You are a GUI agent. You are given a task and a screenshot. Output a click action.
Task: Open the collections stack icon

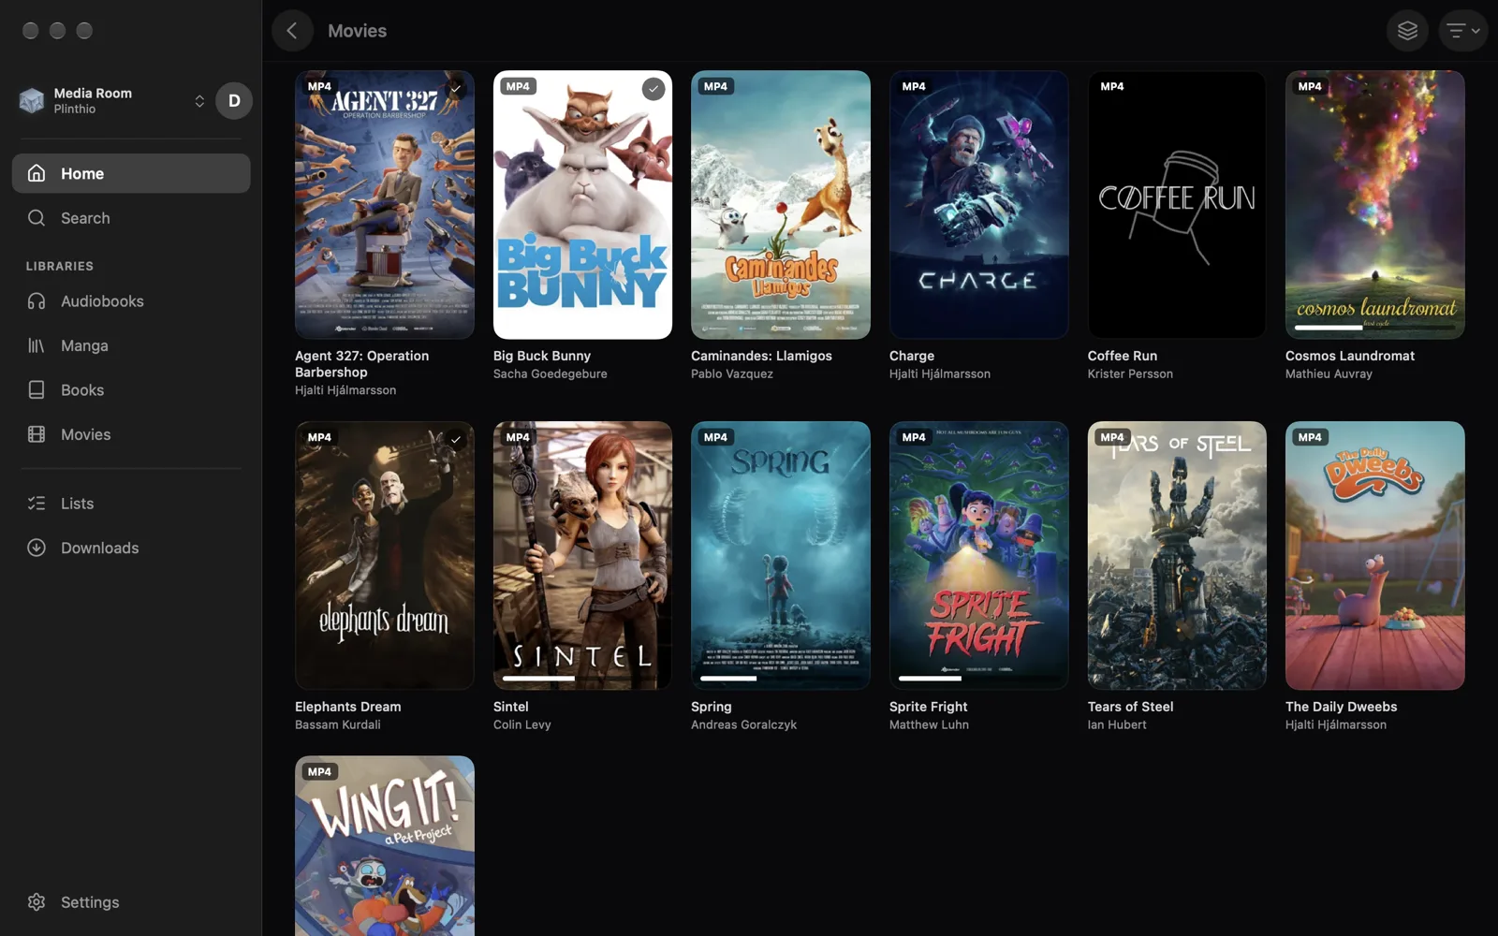coord(1407,31)
